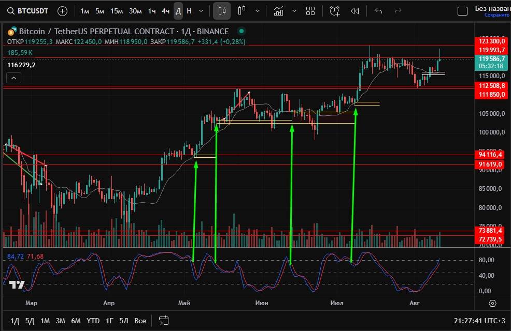Image resolution: width=511 pixels, height=331 pixels.
Task: Select the candlestick chart type icon
Action: [x=223, y=11]
